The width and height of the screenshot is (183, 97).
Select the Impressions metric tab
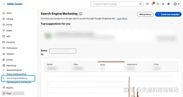click(x=138, y=66)
